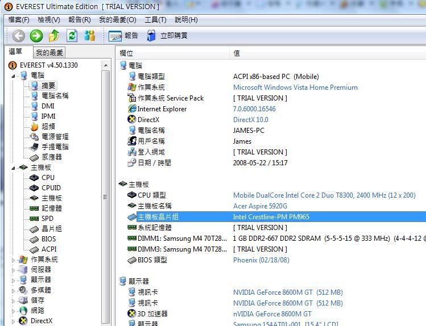This screenshot has height=326, width=426.
Task: Click the gray back arrow toolbar icon
Action: pyautogui.click(x=19, y=36)
